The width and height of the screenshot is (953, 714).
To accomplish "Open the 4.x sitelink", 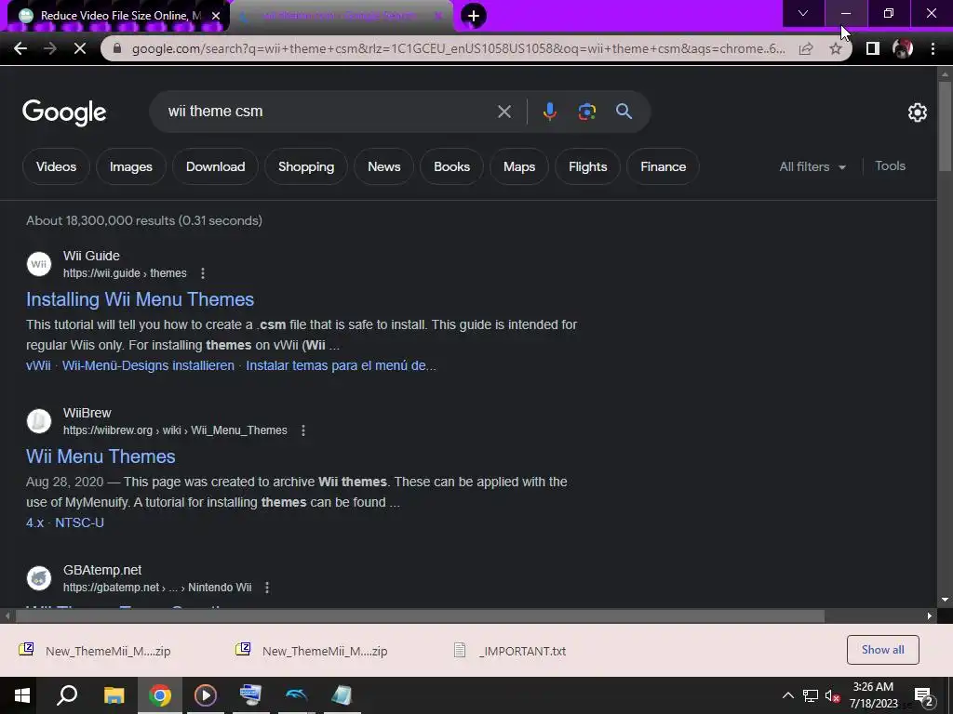I will (x=34, y=522).
